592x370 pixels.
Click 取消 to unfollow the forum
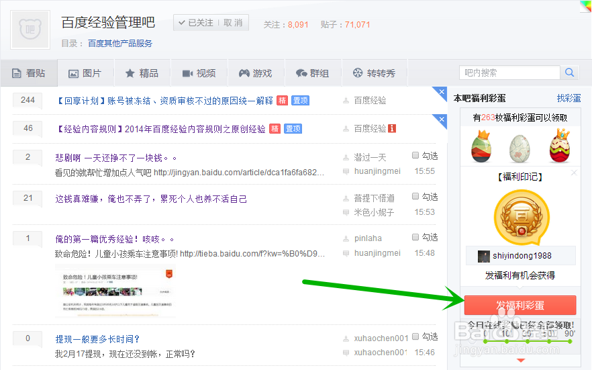(233, 23)
